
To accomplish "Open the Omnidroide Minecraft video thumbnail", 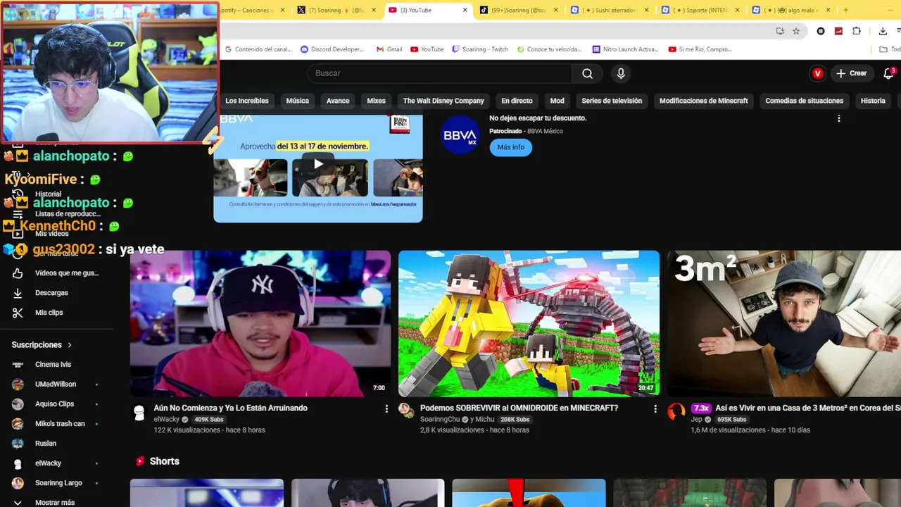I will (529, 323).
